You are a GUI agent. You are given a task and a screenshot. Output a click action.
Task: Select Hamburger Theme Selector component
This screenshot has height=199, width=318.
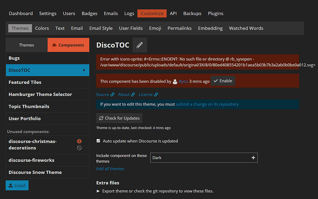[47, 94]
